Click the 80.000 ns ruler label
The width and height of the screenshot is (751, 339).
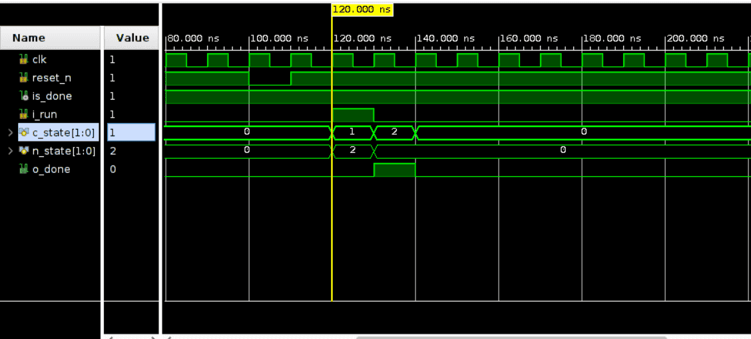point(194,39)
